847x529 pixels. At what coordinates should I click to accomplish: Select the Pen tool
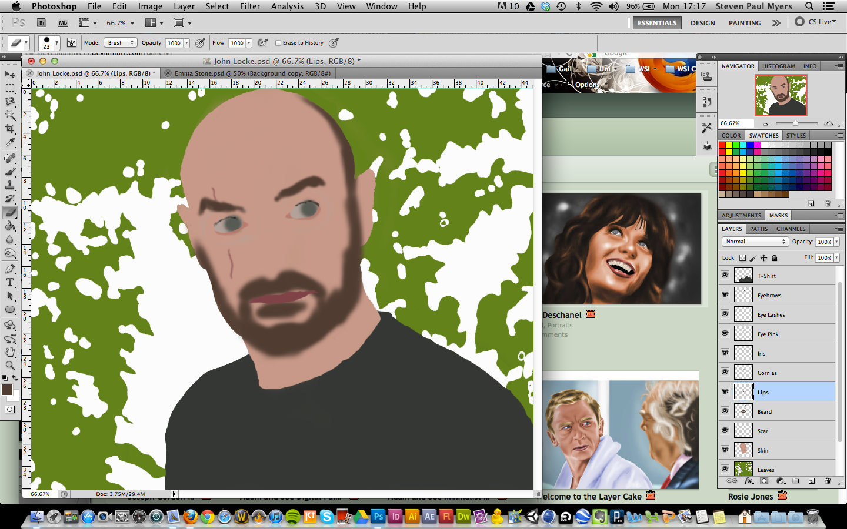tap(10, 269)
